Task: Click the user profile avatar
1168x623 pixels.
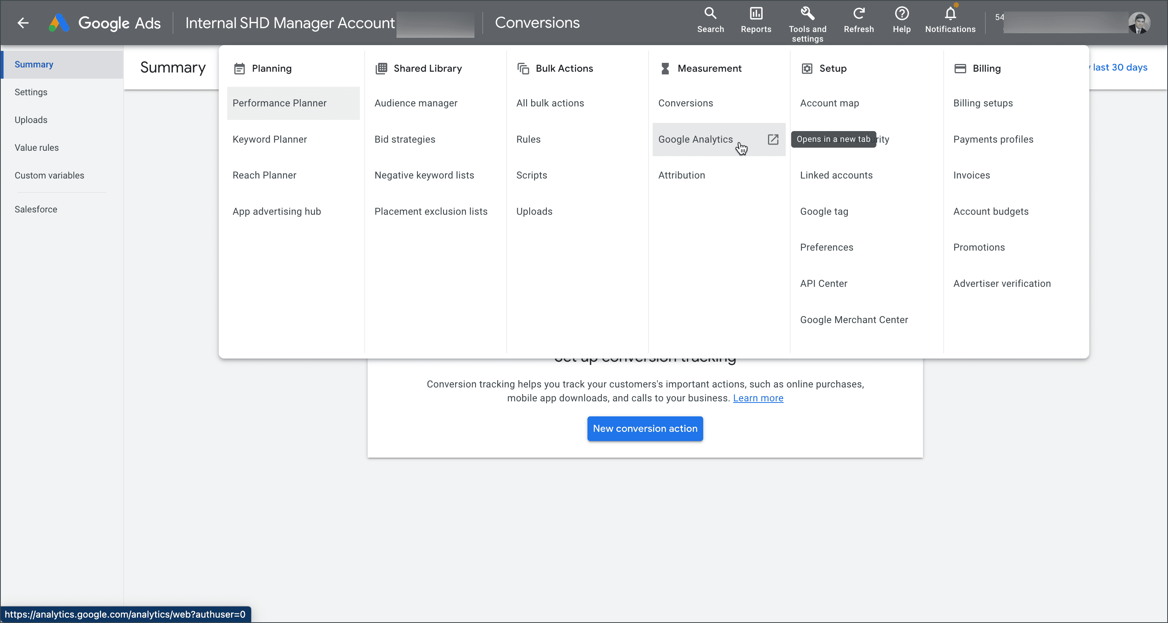Action: click(1139, 23)
